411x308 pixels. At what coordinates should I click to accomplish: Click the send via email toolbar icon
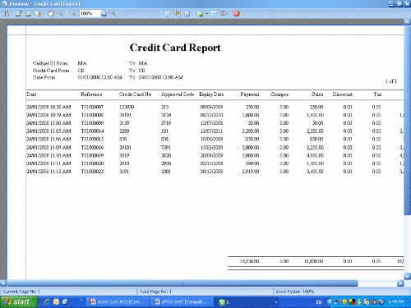(x=214, y=13)
